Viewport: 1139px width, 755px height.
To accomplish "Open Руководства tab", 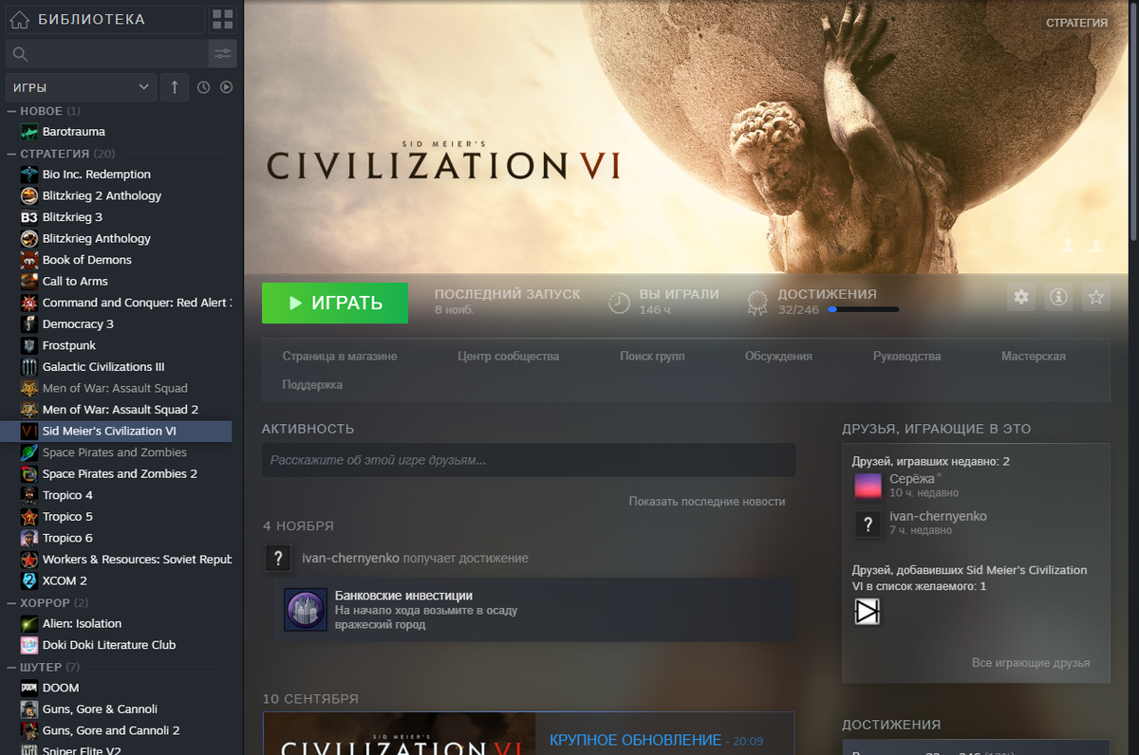I will tap(906, 357).
